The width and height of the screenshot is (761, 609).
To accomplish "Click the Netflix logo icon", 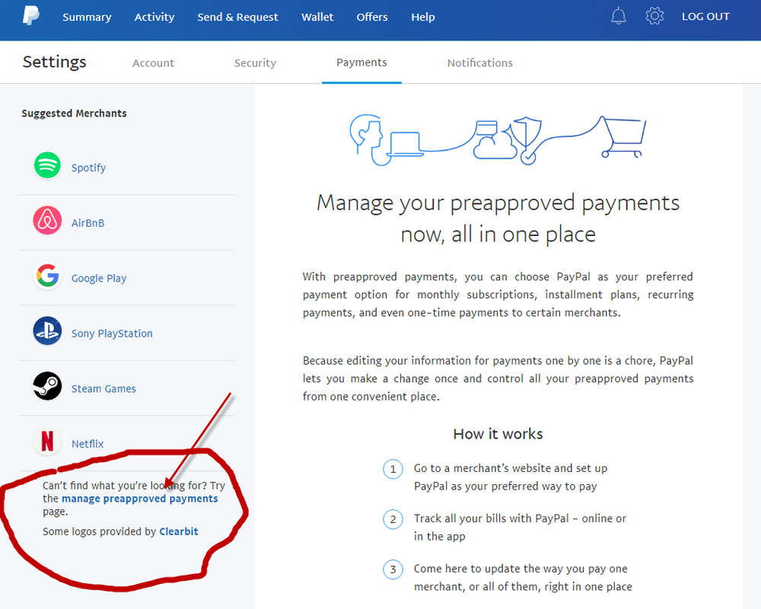I will tap(47, 442).
